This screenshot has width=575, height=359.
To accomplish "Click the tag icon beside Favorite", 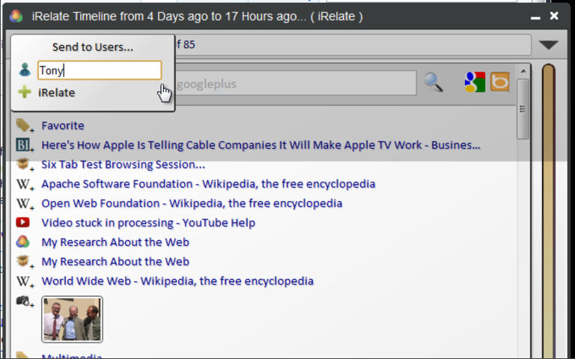I will point(25,126).
